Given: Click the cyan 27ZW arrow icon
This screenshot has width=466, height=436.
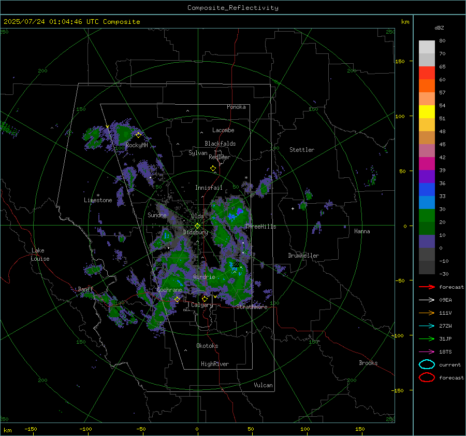Looking at the screenshot, I should click(427, 326).
